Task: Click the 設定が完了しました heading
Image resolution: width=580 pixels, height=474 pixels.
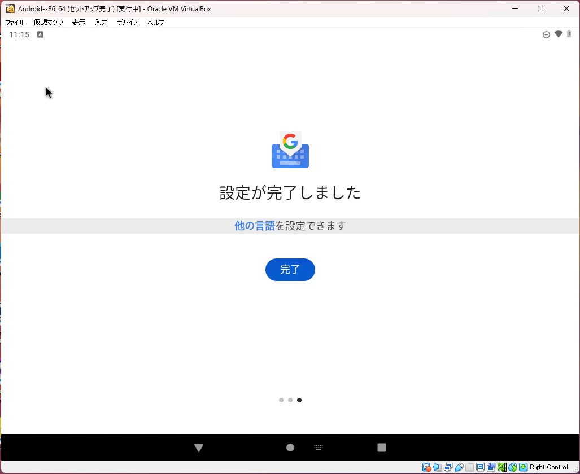Action: pos(290,192)
